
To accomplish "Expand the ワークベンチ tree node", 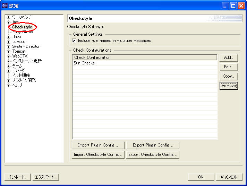I will point(8,17).
